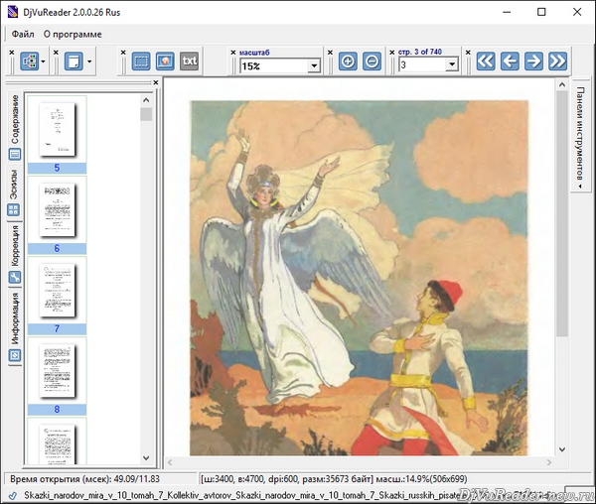Click thumbnail list scroll down arrow
The width and height of the screenshot is (596, 504).
(x=146, y=457)
